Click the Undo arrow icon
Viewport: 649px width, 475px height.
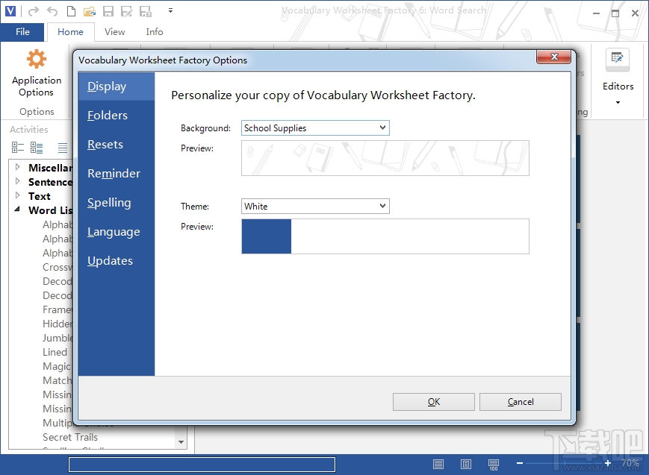[x=52, y=10]
